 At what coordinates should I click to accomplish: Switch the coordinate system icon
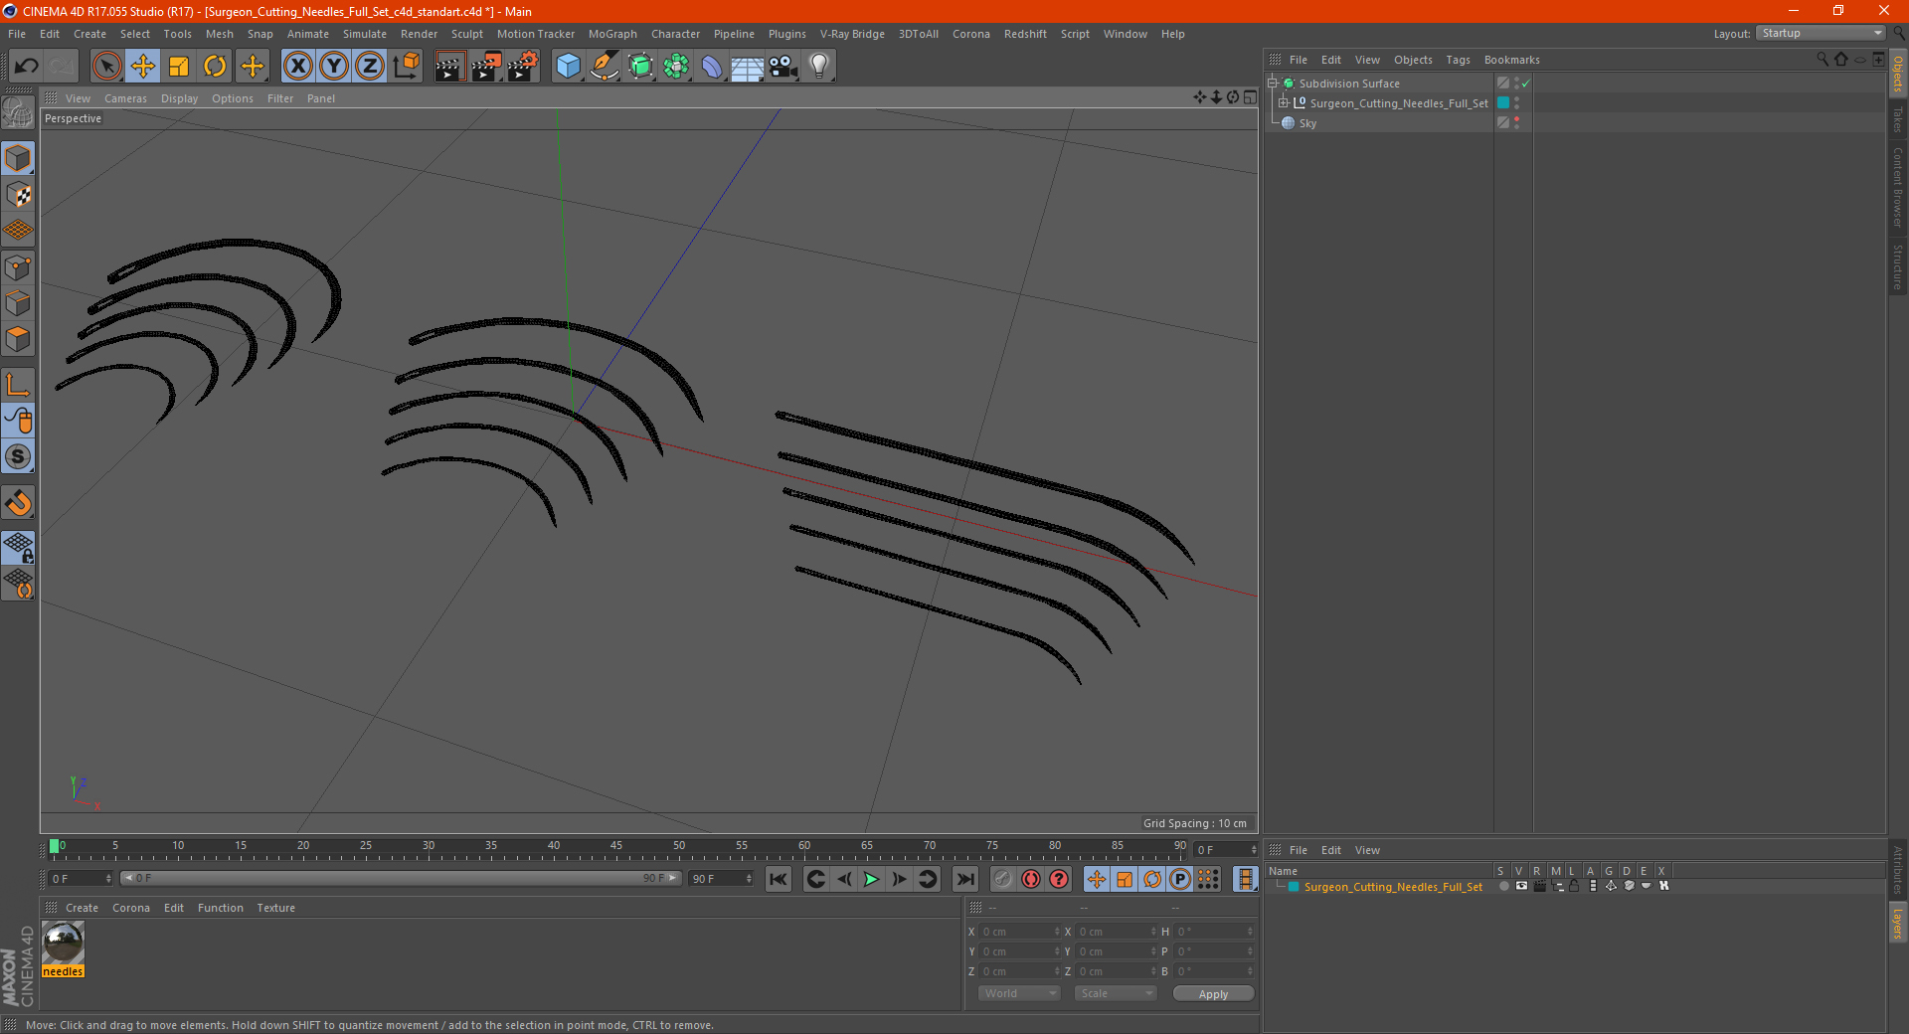406,67
